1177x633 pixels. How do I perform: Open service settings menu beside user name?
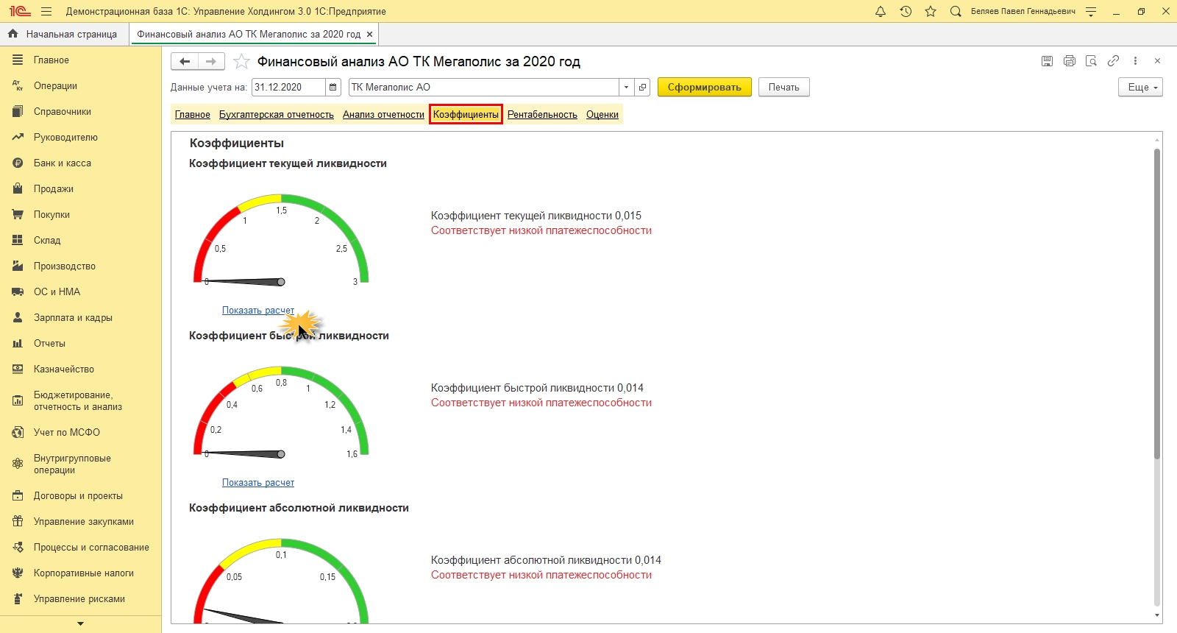pyautogui.click(x=1091, y=11)
